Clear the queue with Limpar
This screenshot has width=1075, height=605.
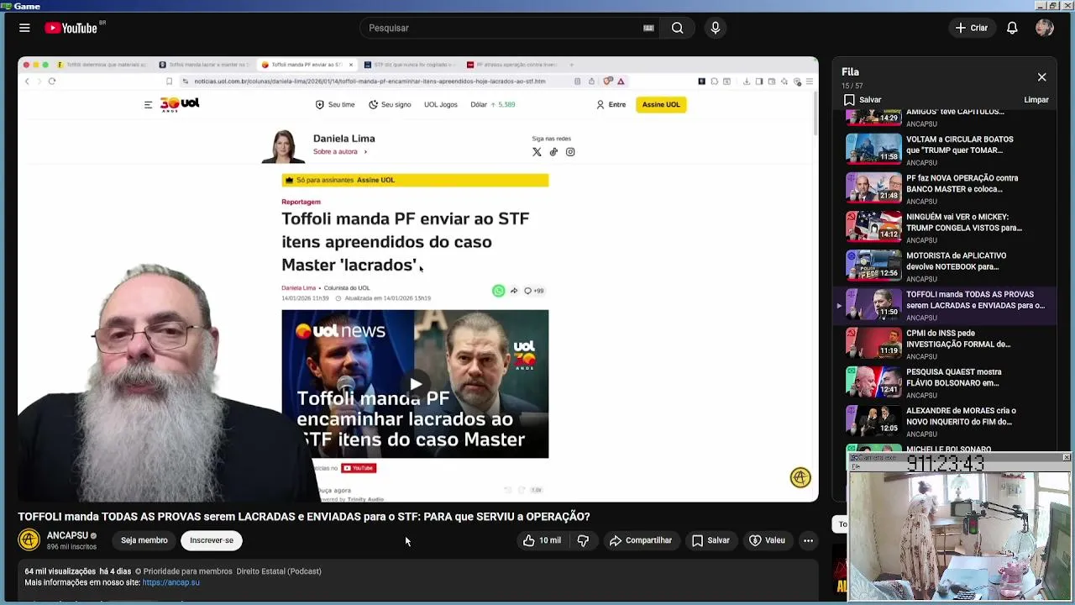pyautogui.click(x=1036, y=99)
